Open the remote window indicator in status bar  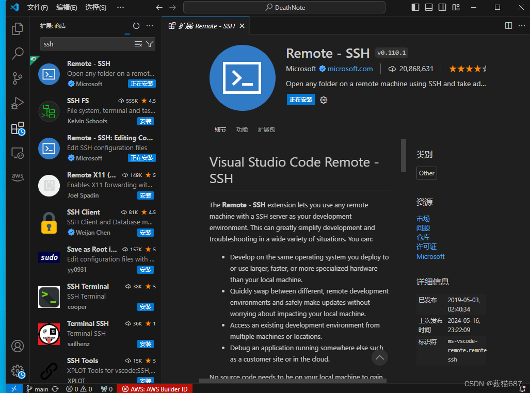(14, 388)
